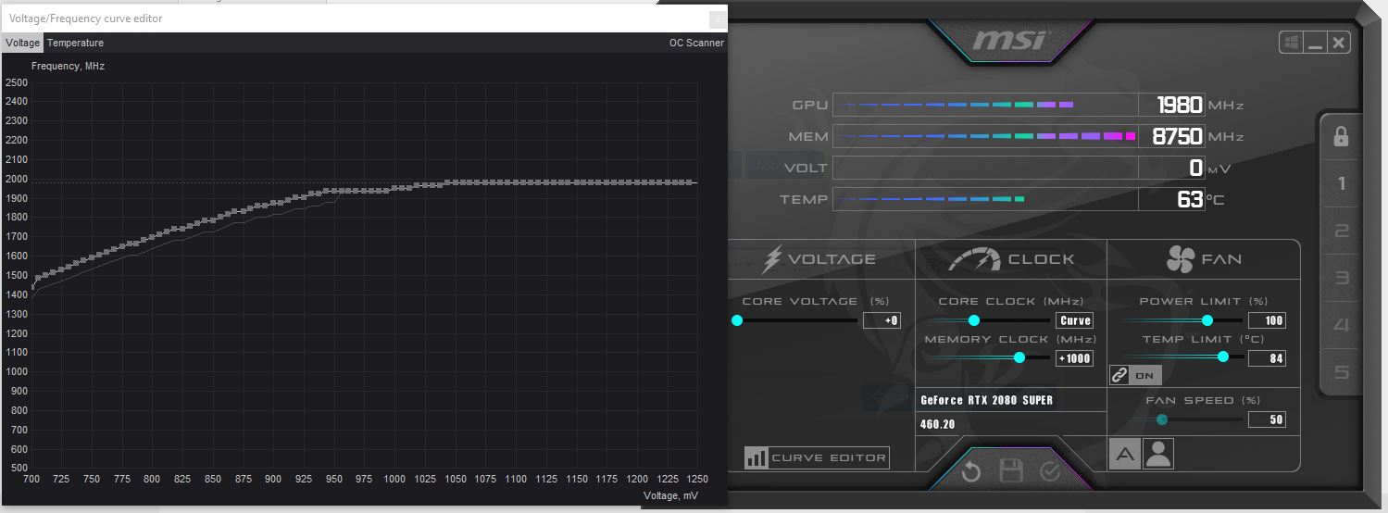The image size is (1388, 513).
Task: Click the fan icon in header
Action: (1181, 259)
